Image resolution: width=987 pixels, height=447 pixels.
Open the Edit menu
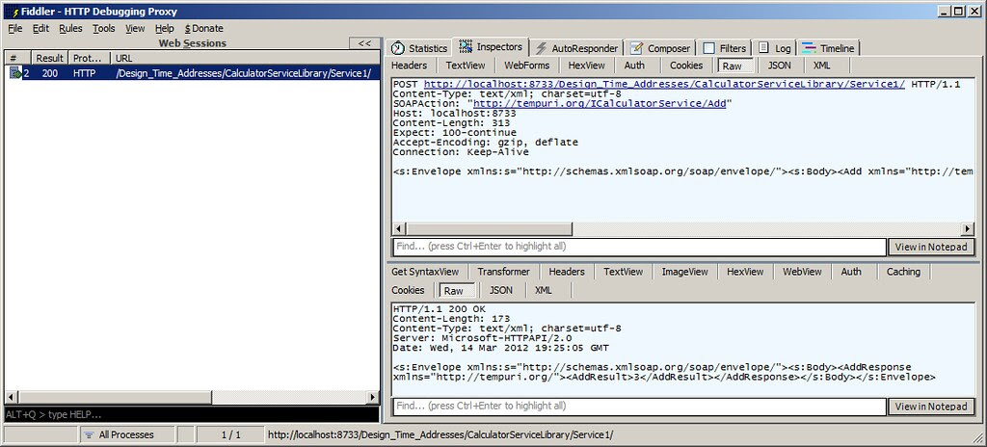40,28
